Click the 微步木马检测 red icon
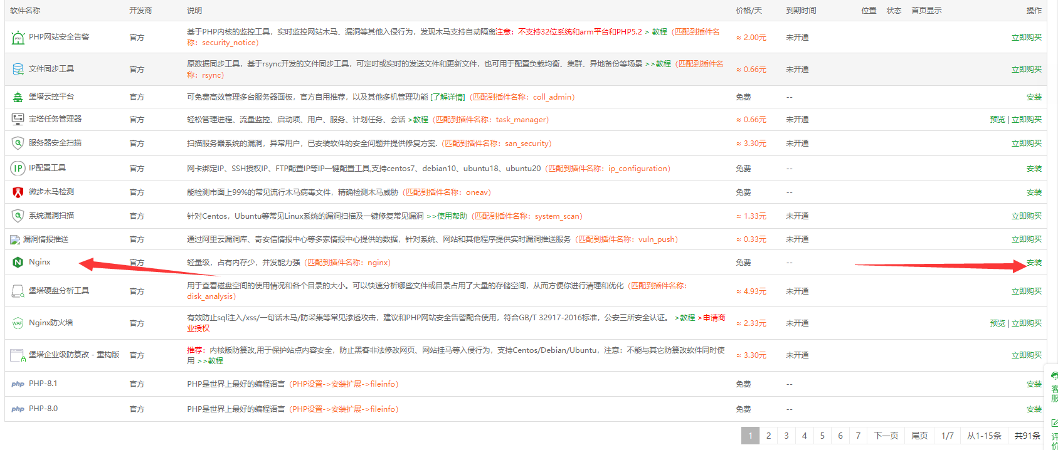 click(x=18, y=192)
